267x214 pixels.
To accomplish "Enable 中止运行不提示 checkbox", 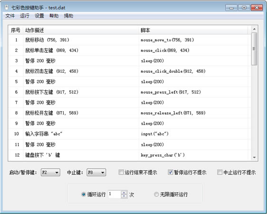I will tap(219, 172).
